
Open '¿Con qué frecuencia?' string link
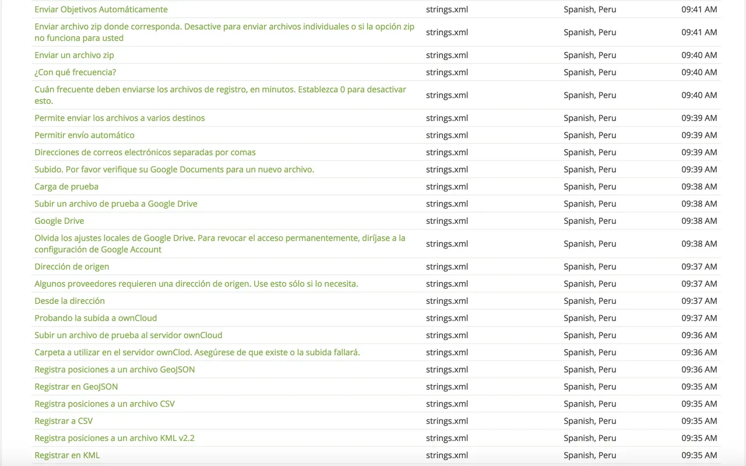click(75, 72)
